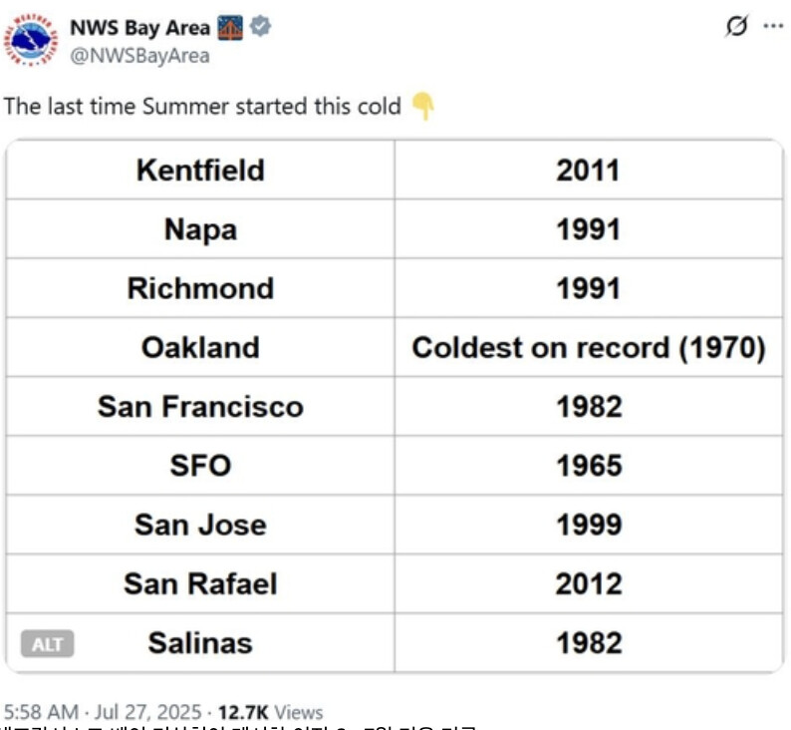Open the Grok explain icon at top right
The height and width of the screenshot is (730, 791).
tap(736, 26)
